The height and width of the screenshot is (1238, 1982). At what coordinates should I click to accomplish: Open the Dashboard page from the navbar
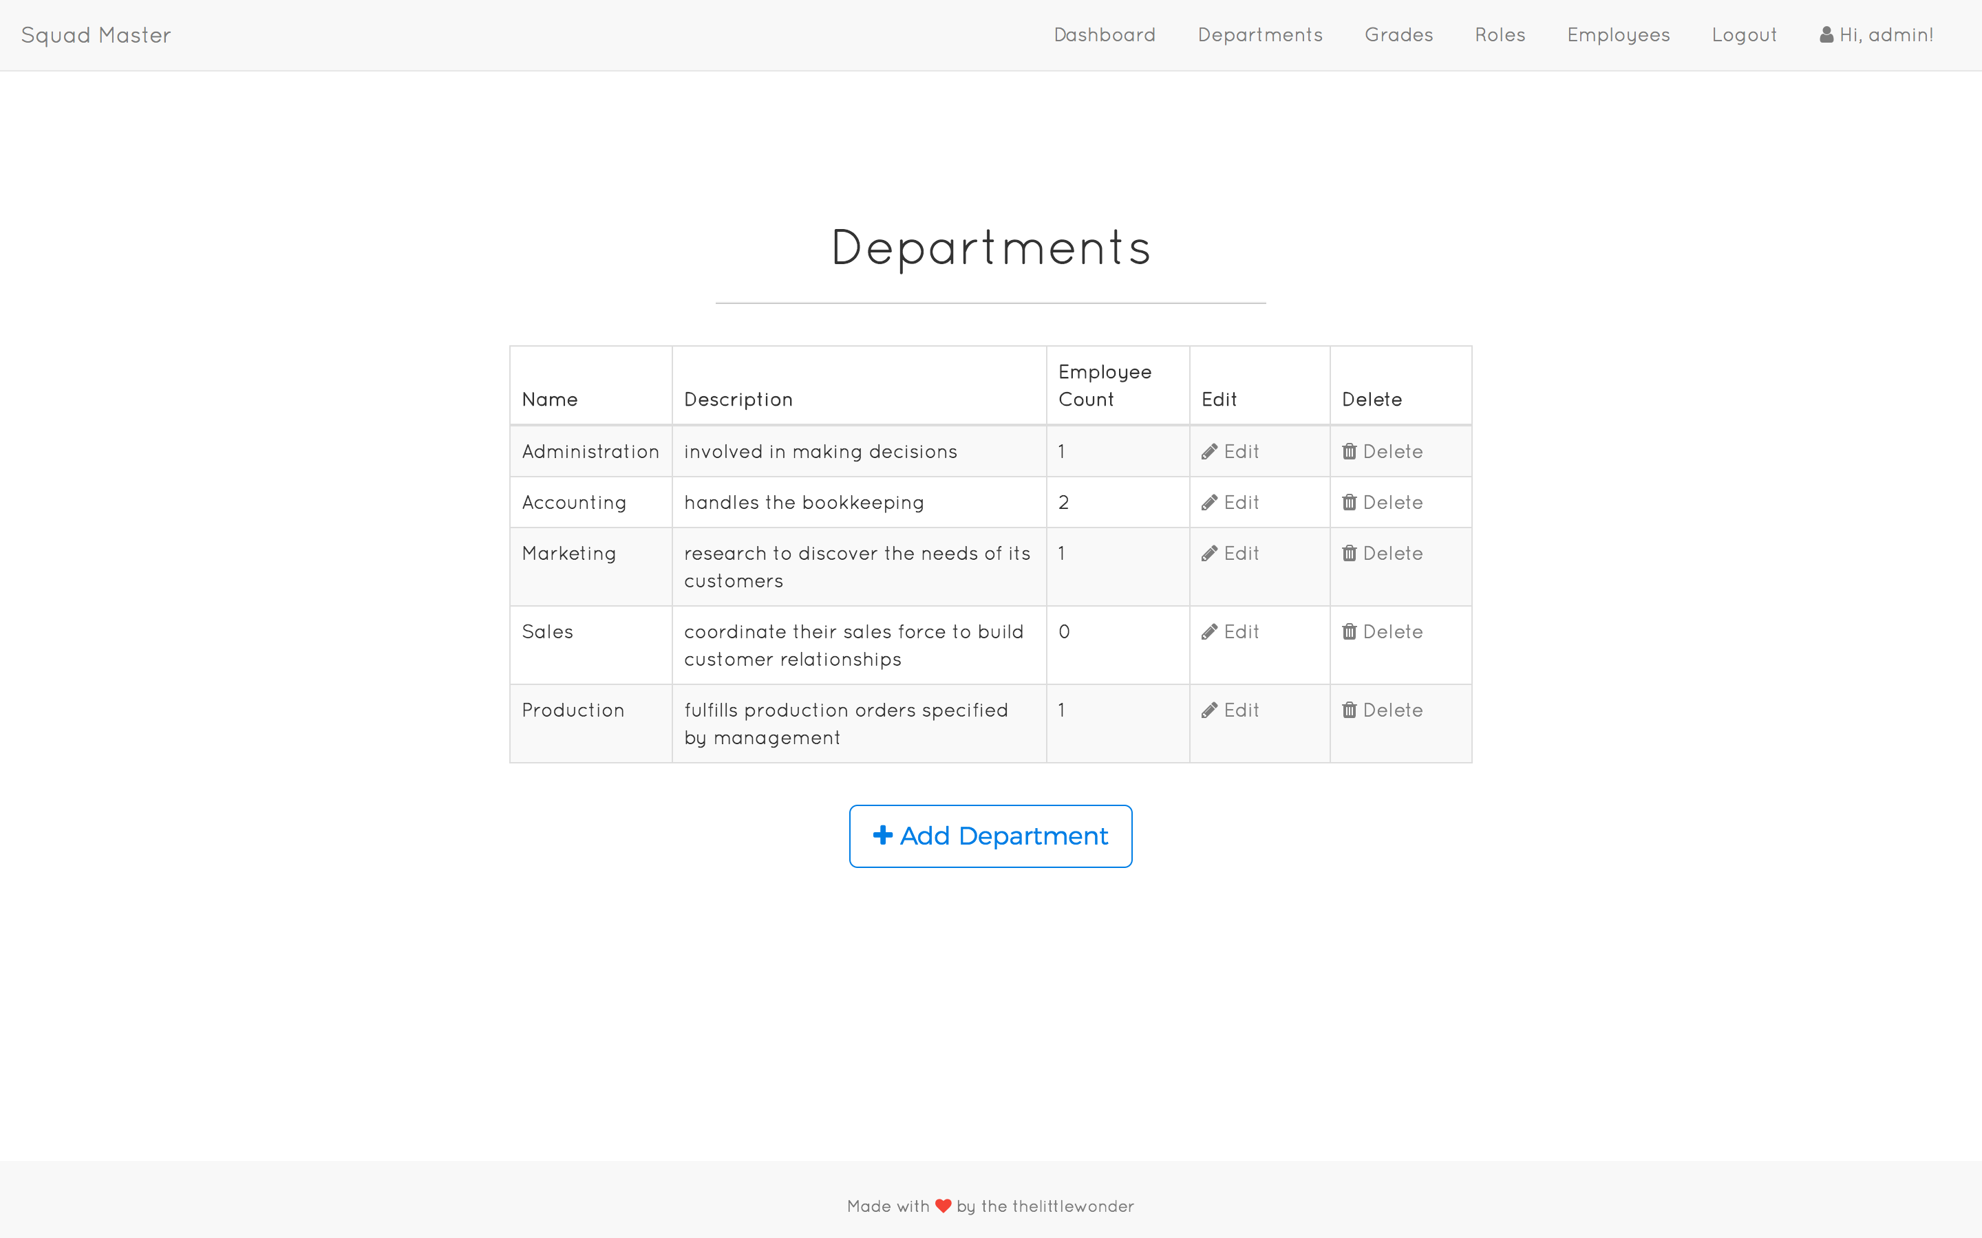(x=1104, y=35)
